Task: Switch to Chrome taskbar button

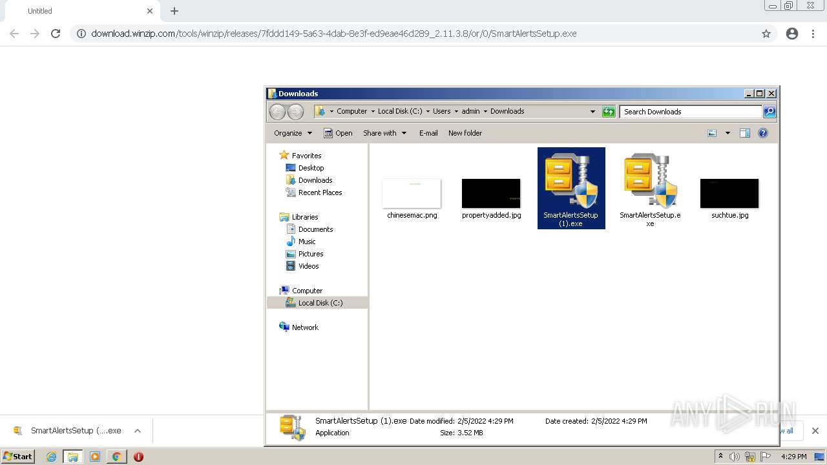Action: [116, 457]
